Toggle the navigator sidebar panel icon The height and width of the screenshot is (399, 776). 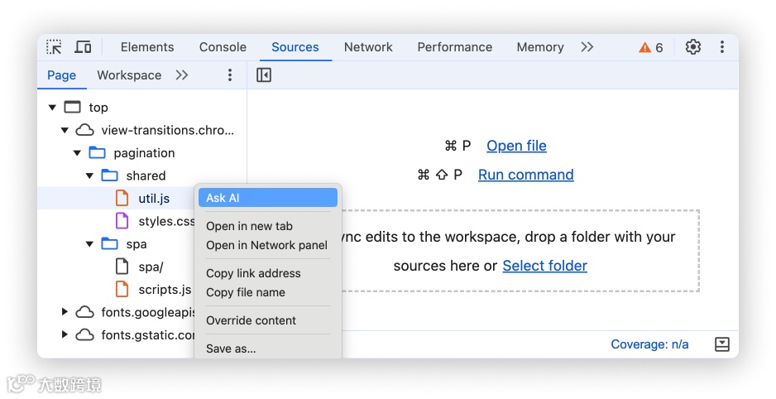tap(264, 75)
